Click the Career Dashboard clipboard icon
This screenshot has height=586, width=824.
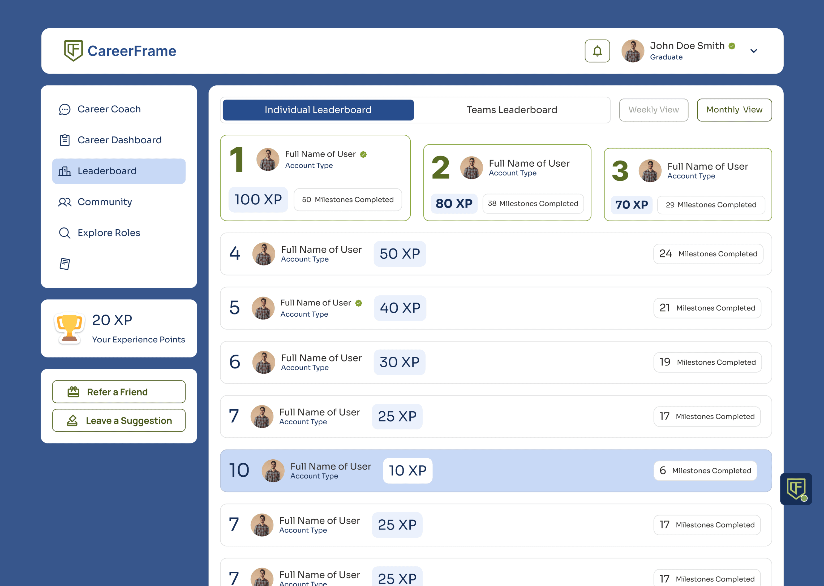pos(65,140)
